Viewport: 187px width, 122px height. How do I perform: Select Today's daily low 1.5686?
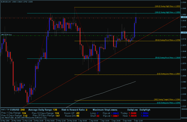pos(133,113)
